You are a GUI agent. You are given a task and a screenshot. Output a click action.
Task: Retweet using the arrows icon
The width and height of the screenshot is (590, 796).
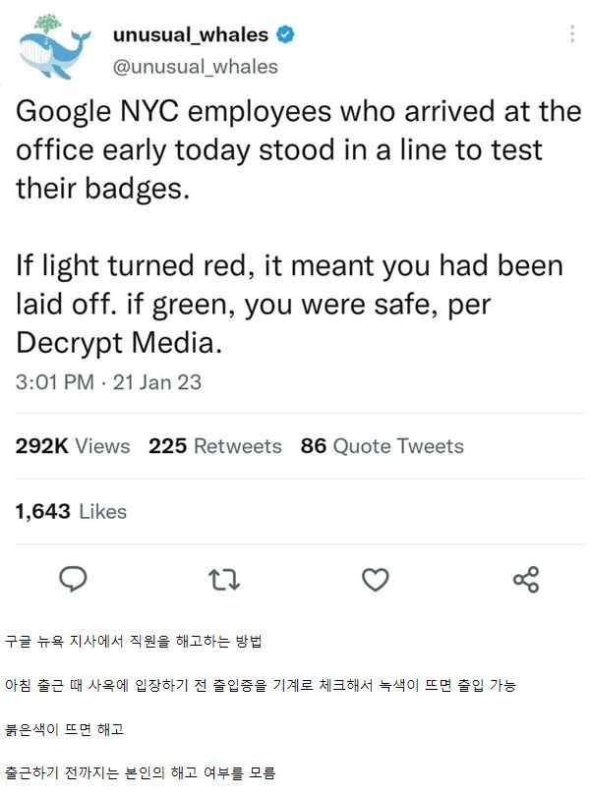(x=224, y=580)
